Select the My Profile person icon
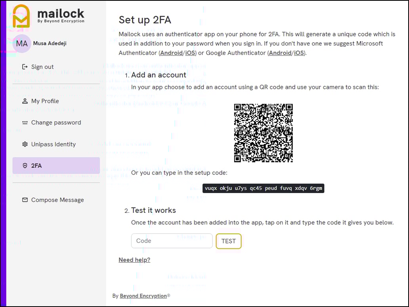 [25, 101]
